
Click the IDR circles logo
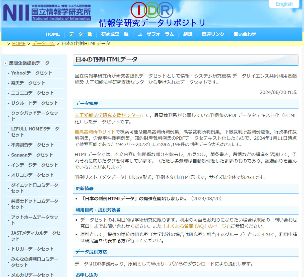tap(152, 10)
